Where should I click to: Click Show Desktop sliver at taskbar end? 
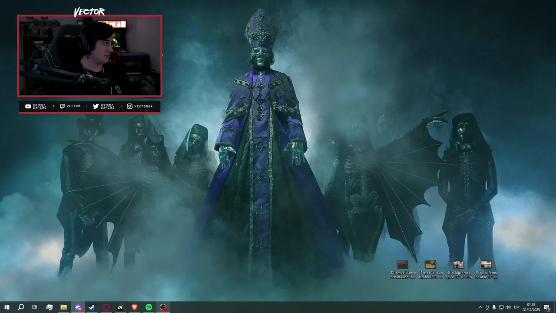pos(555,307)
